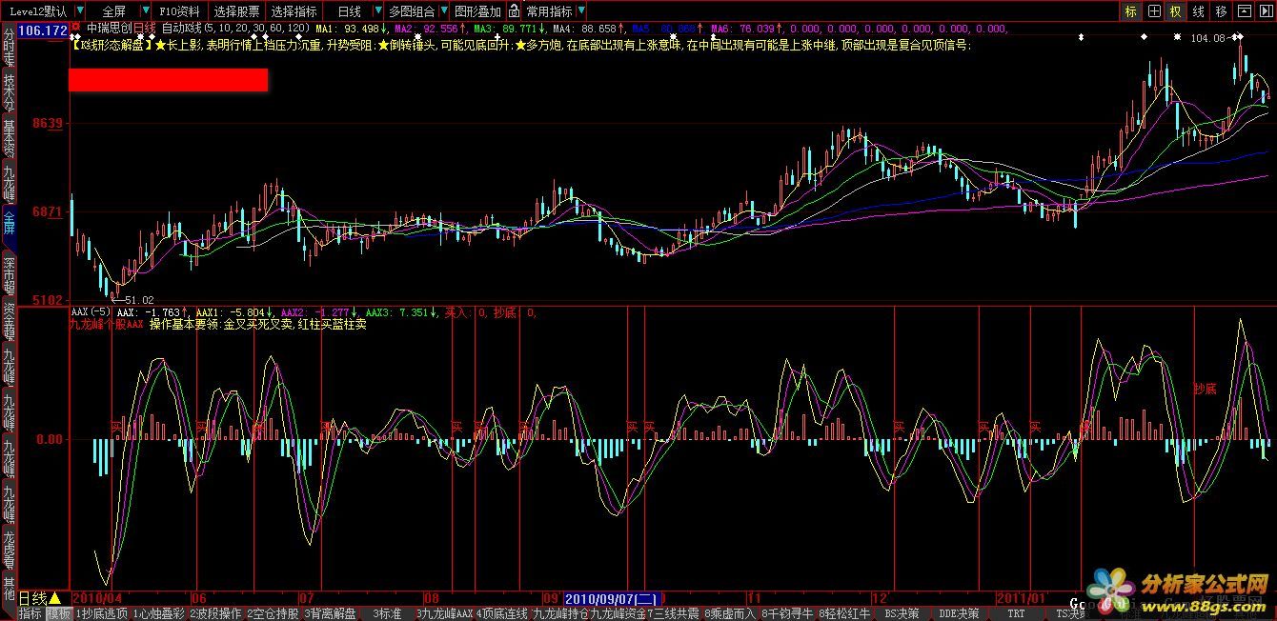This screenshot has width=1277, height=621.
Task: Switch to the 1抄底逃顶 indicator tab
Action: point(102,613)
